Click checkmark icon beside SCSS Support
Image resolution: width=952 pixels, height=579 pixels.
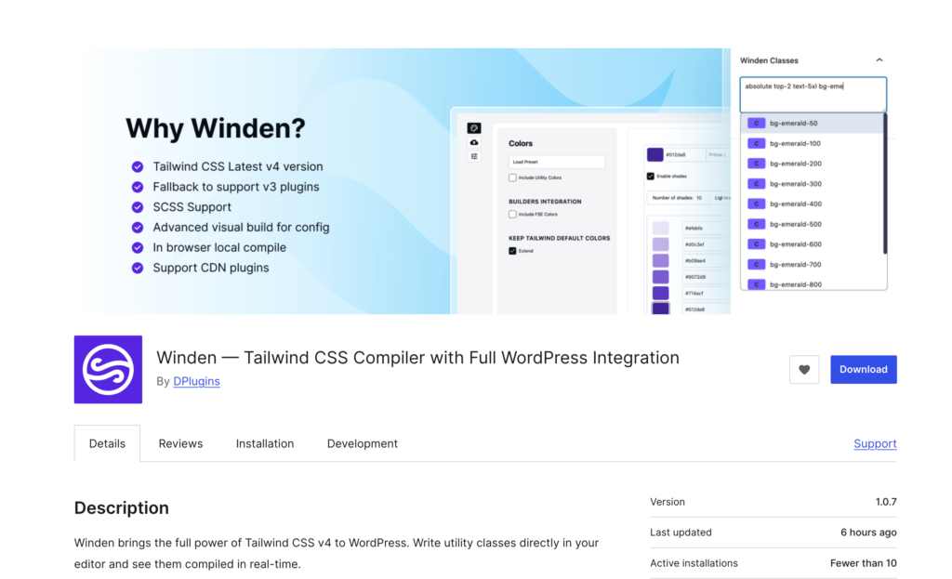click(137, 207)
